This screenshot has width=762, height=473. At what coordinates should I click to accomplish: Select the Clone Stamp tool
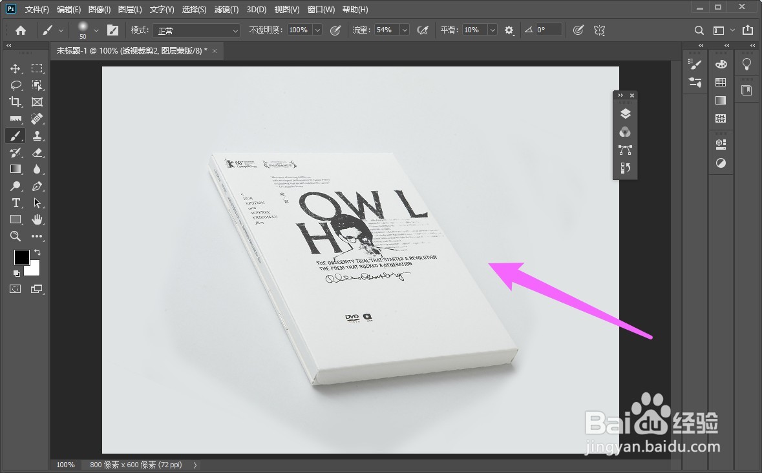pos(37,136)
